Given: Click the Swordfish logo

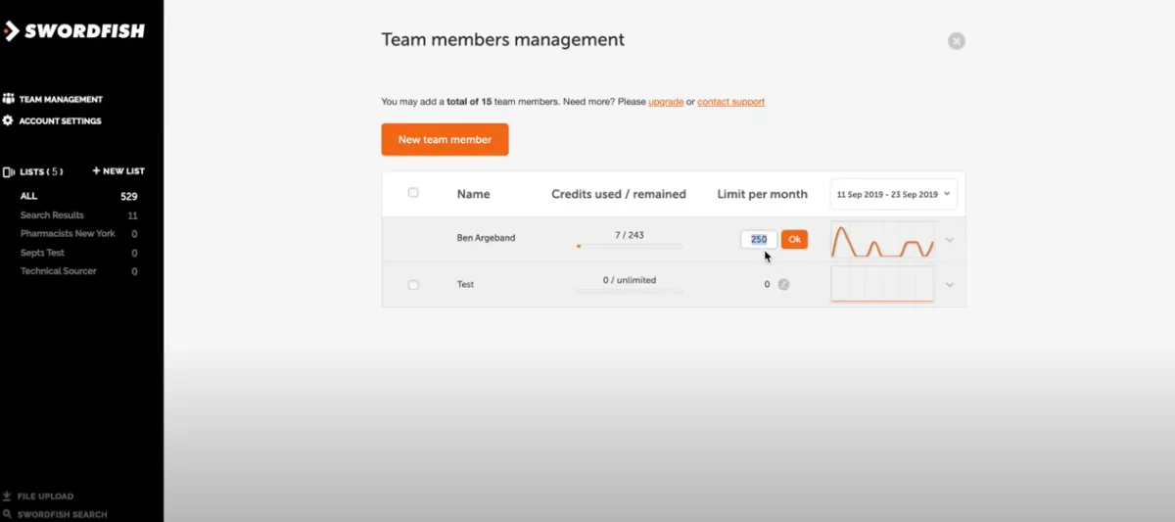Looking at the screenshot, I should [x=73, y=30].
